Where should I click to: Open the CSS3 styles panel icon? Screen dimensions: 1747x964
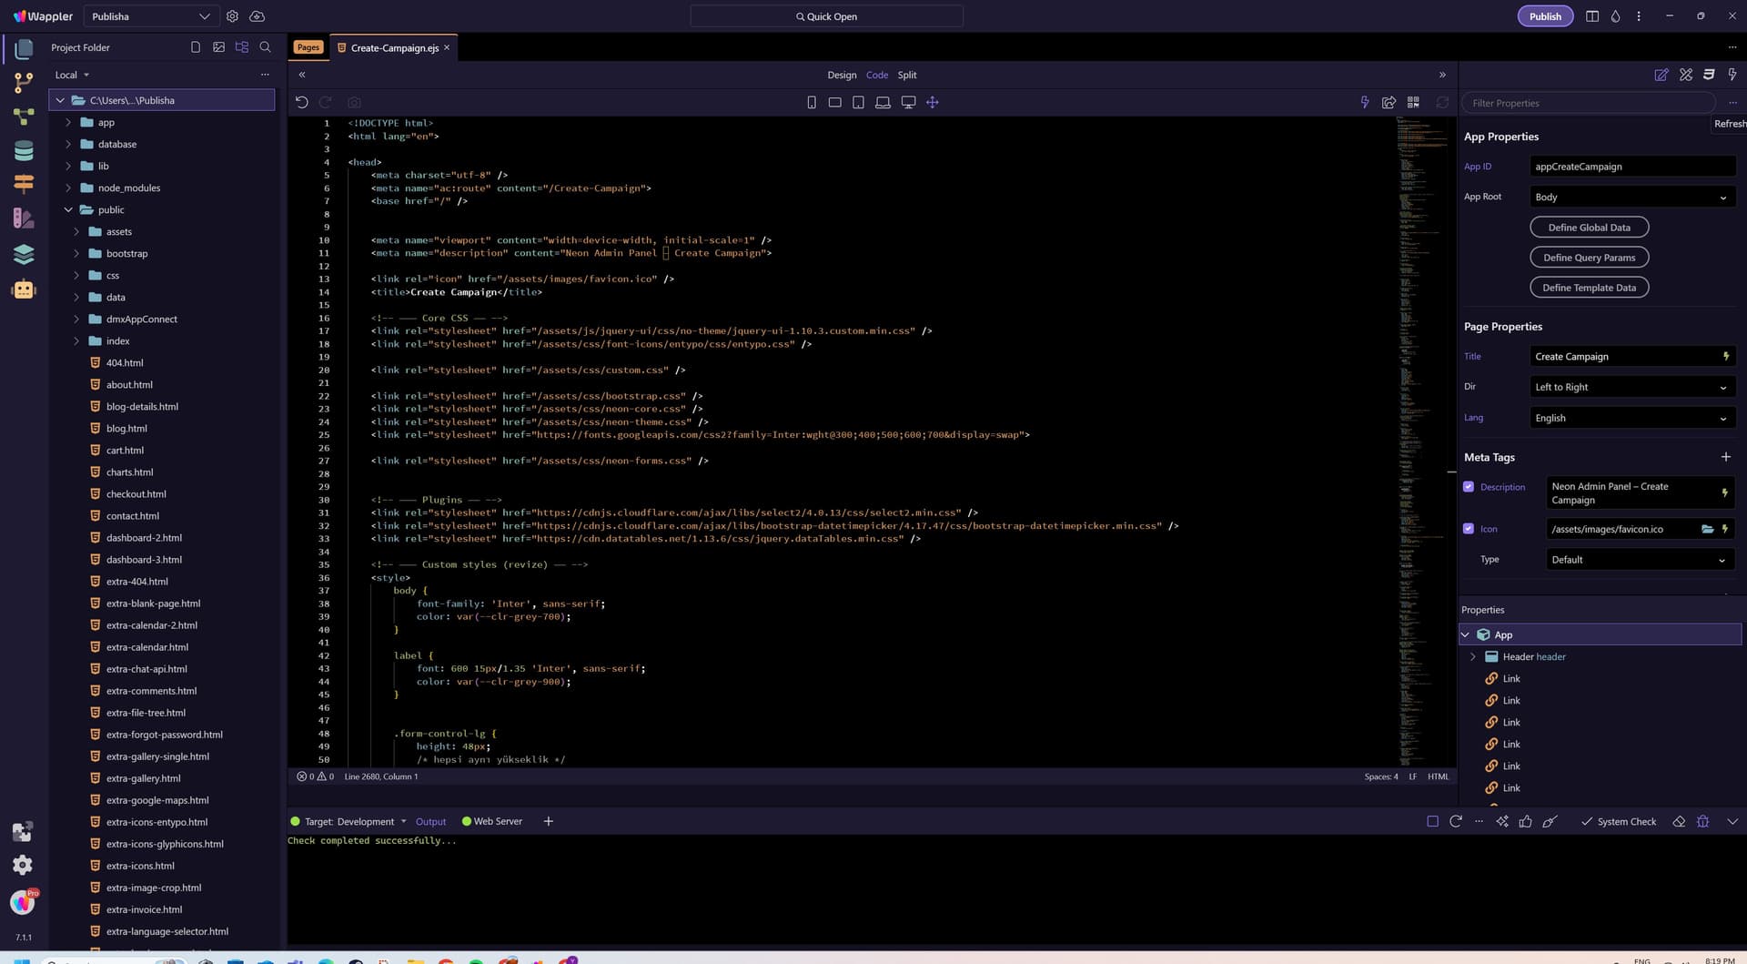click(1710, 76)
